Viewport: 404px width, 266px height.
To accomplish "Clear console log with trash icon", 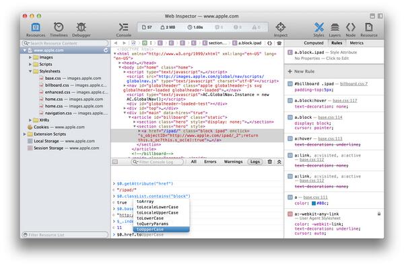I will [270, 162].
